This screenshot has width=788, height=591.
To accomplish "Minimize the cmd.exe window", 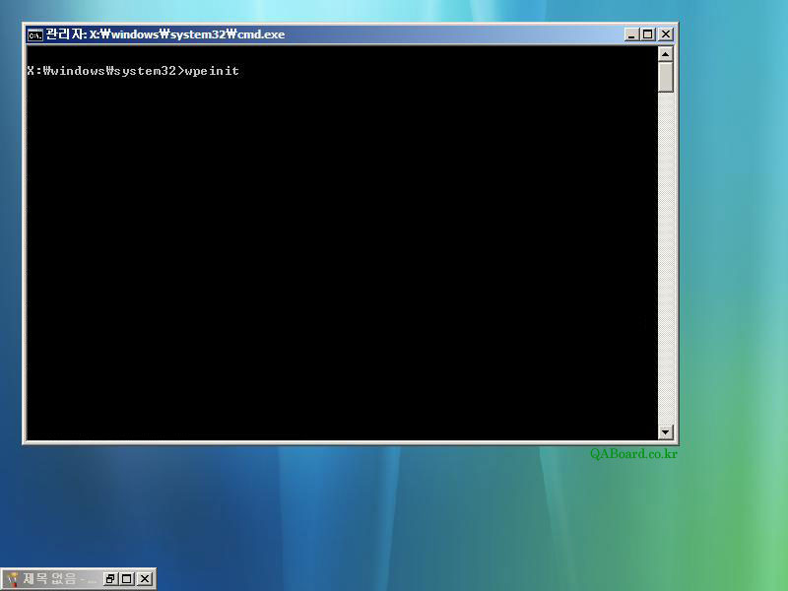I will pos(631,34).
